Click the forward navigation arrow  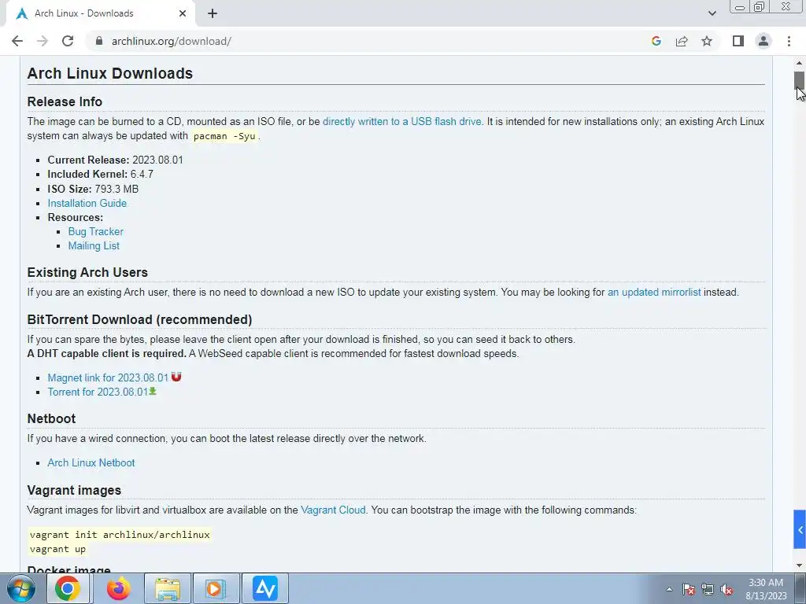tap(43, 41)
